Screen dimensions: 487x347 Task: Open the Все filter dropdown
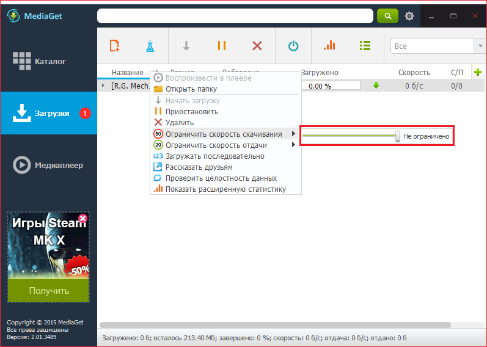click(x=438, y=46)
